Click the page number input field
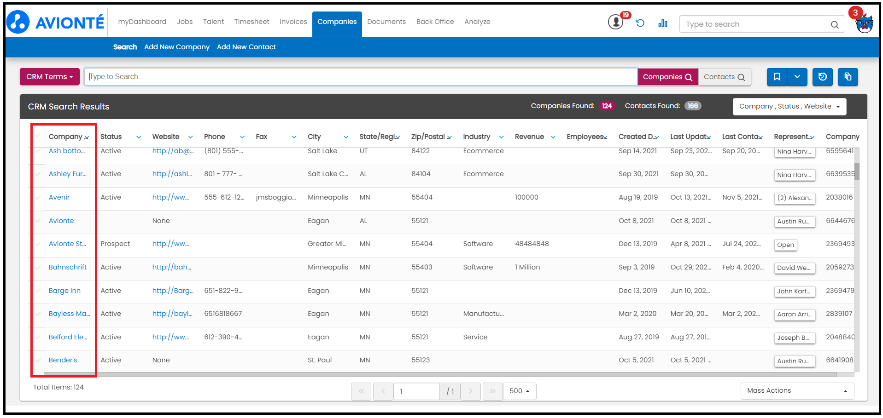 click(416, 391)
